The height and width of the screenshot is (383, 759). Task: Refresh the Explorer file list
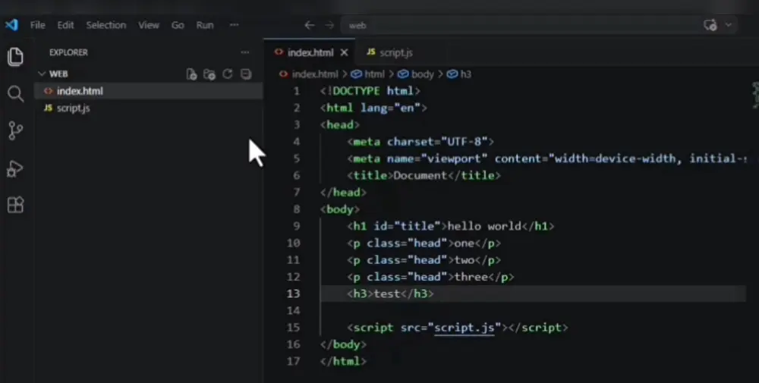pyautogui.click(x=228, y=74)
